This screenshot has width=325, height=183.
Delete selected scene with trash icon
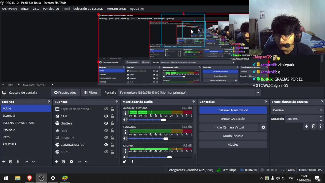pos(11,162)
